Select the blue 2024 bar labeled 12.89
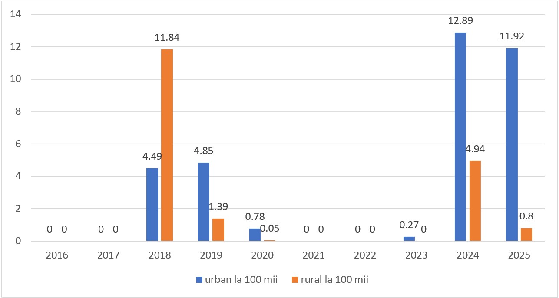The width and height of the screenshot is (559, 298). pyautogui.click(x=460, y=137)
